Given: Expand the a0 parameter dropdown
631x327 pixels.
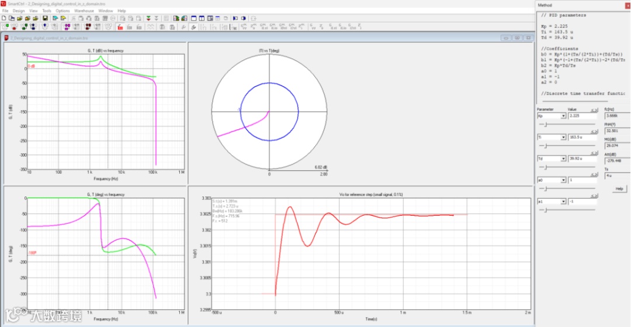Looking at the screenshot, I should tap(563, 180).
